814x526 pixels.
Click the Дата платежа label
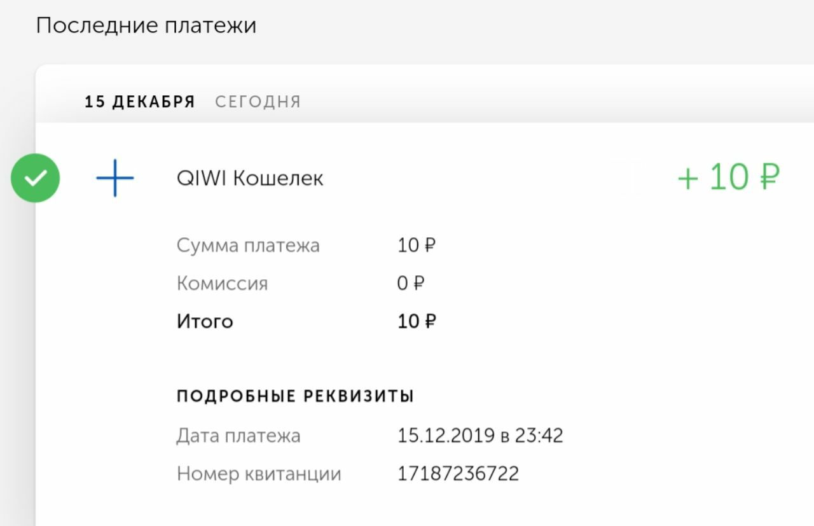(x=238, y=436)
